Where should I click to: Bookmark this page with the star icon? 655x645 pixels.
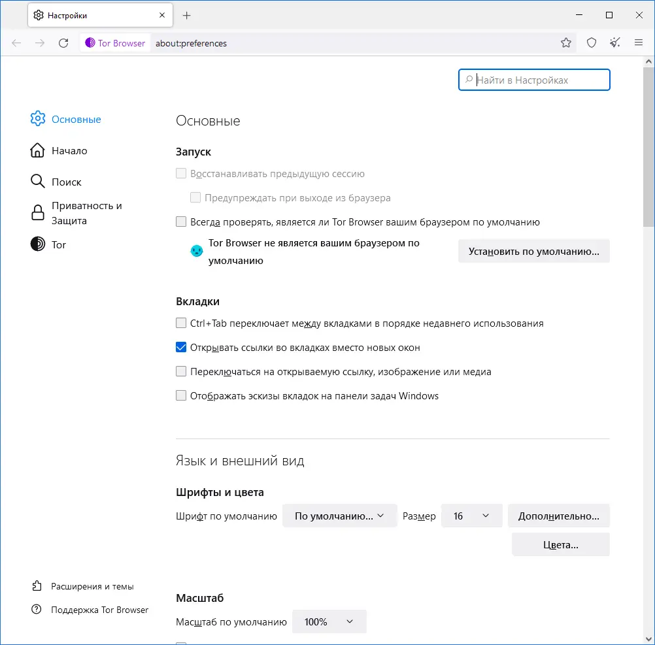coord(566,43)
